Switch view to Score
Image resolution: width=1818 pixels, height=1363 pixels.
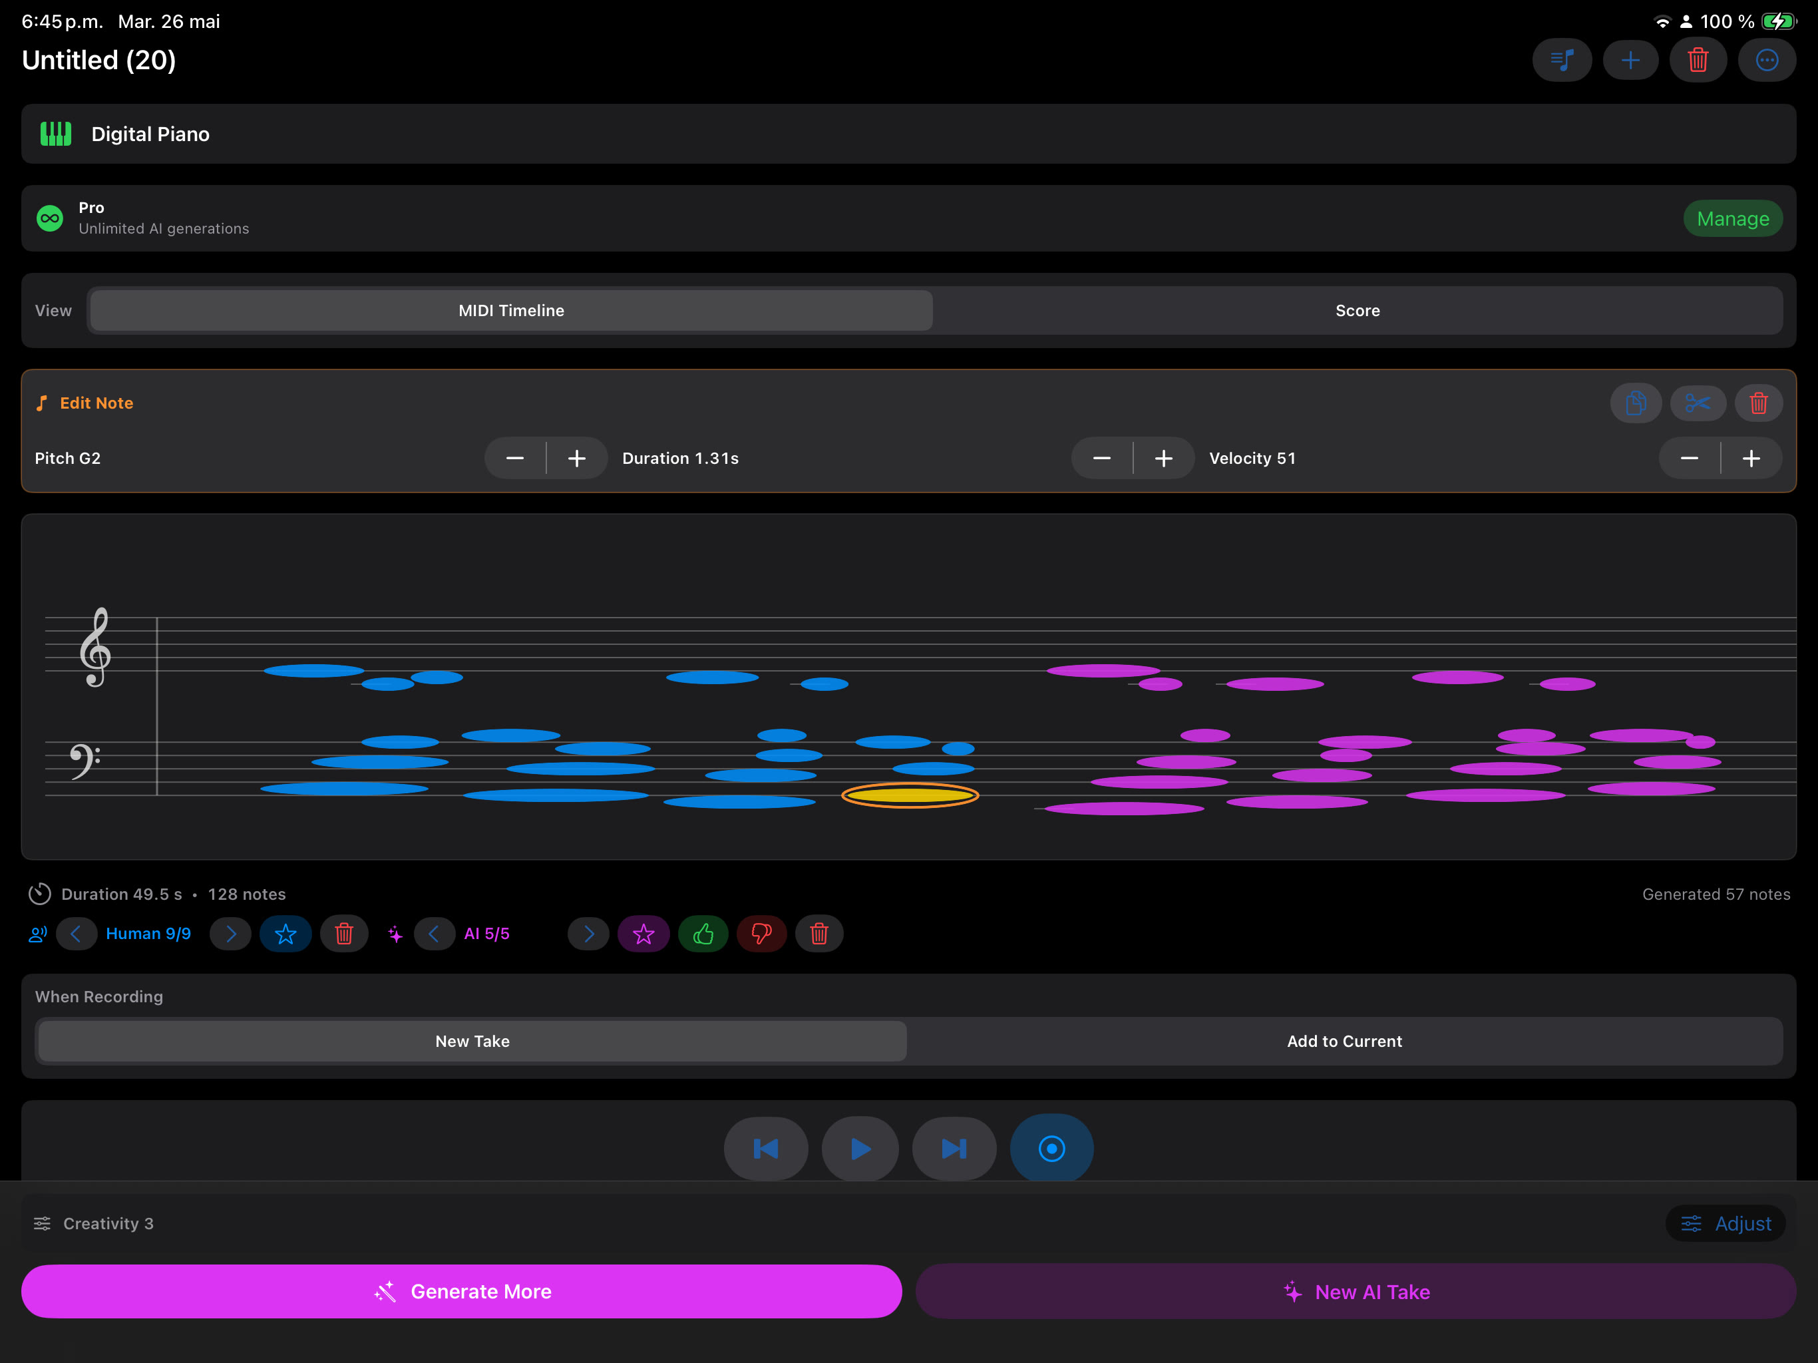[x=1357, y=311]
